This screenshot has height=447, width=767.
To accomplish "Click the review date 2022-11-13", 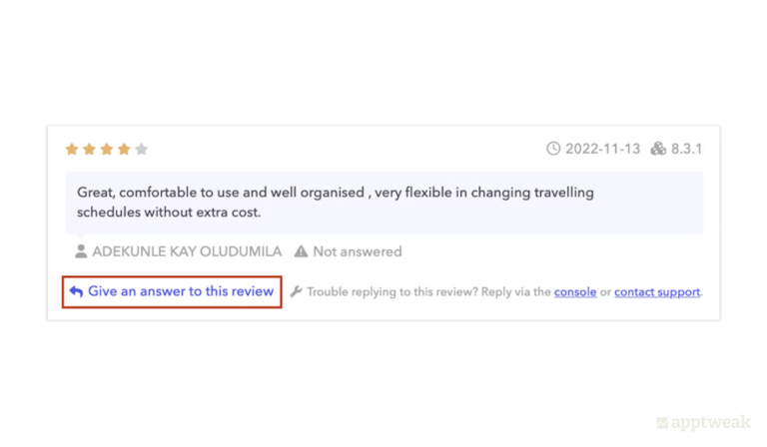I will (x=602, y=149).
